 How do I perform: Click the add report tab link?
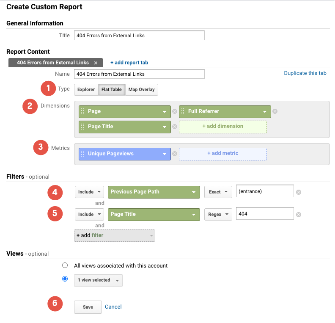coord(129,63)
